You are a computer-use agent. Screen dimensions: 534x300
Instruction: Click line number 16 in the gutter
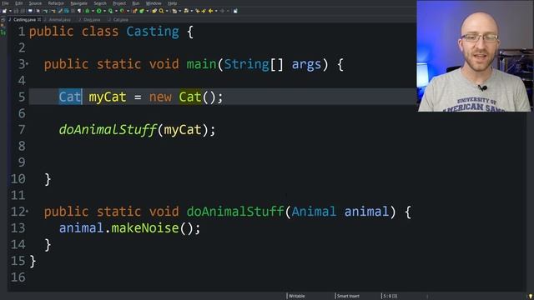pos(18,277)
